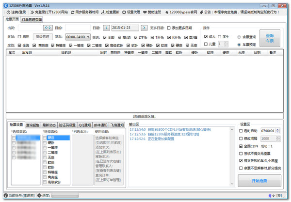Switch to 抢票页面 tab
291x202 pixels.
[12, 19]
